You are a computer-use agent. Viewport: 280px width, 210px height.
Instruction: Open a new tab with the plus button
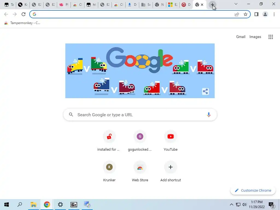click(x=212, y=5)
